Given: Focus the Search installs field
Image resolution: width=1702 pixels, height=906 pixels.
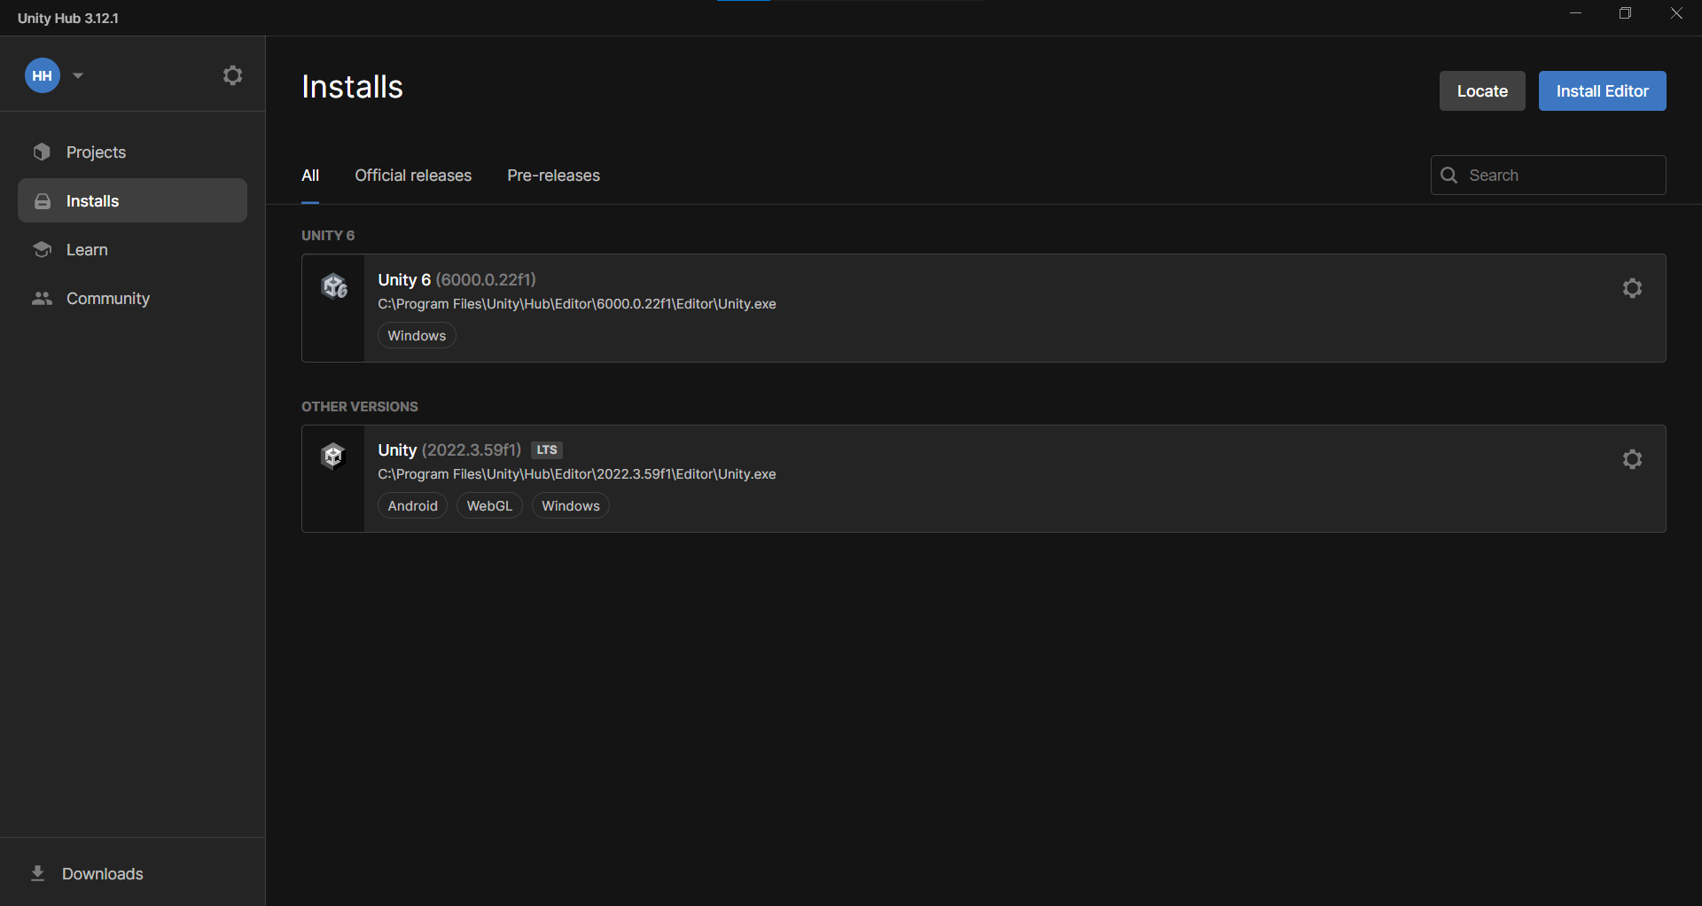Looking at the screenshot, I should click(1548, 175).
